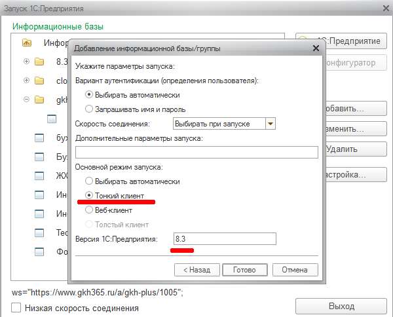The image size is (393, 317).
Task: Click the 'Изменить...' button behind the dialog
Action: (356, 129)
